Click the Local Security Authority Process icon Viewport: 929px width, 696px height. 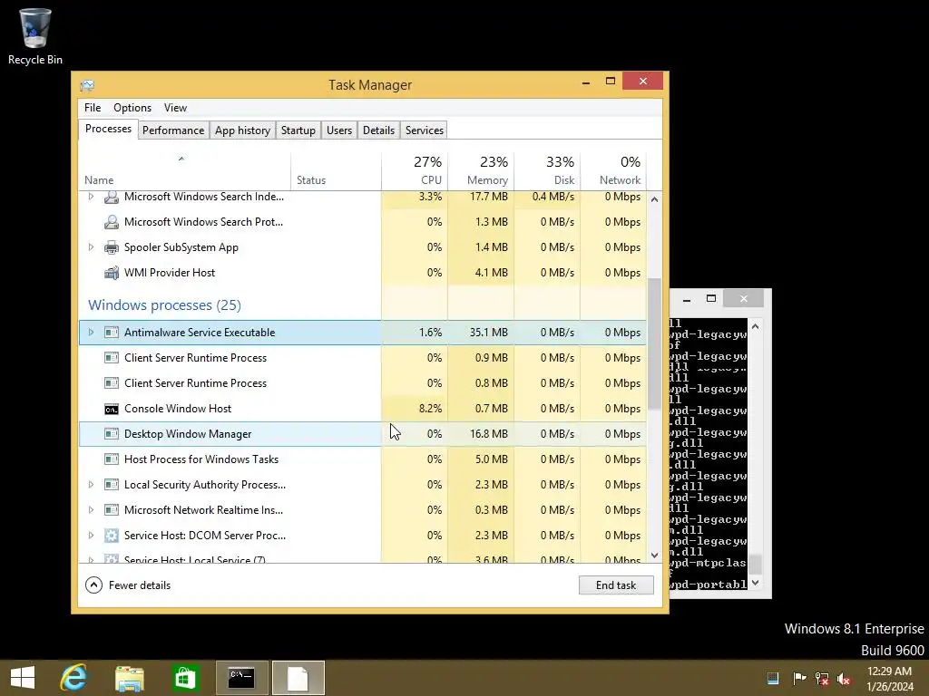pos(111,485)
